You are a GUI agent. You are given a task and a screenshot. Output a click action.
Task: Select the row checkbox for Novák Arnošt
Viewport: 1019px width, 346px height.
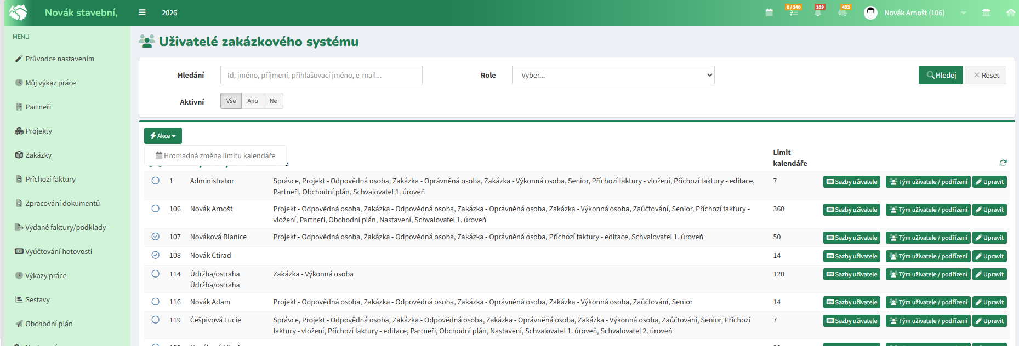coord(156,209)
